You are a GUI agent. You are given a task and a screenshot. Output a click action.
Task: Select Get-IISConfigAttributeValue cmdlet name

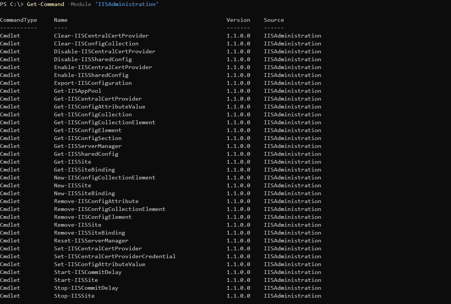tap(100, 107)
